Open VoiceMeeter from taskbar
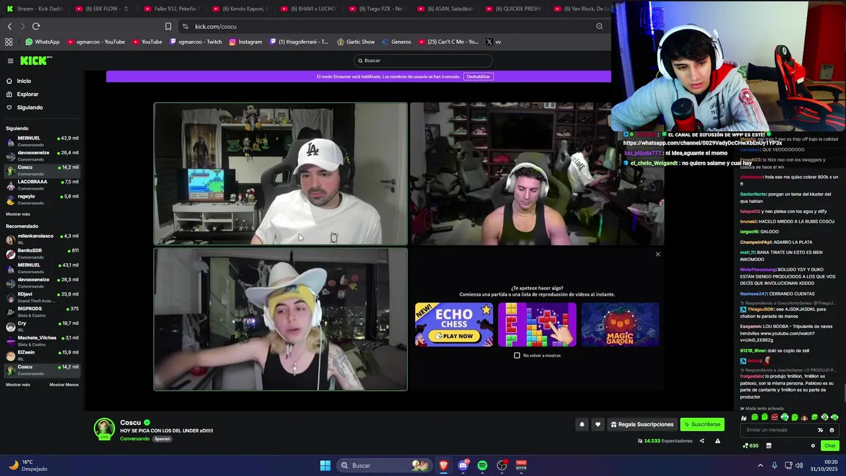Screen dimensions: 846x476 tap(521, 465)
